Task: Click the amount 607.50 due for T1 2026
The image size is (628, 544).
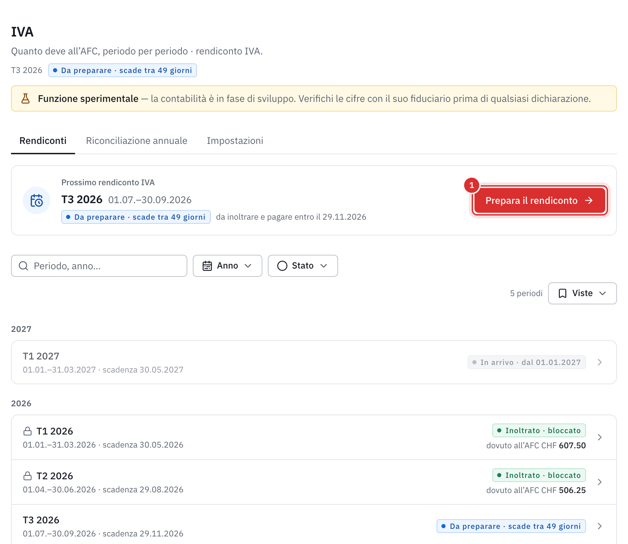Action: (x=572, y=446)
